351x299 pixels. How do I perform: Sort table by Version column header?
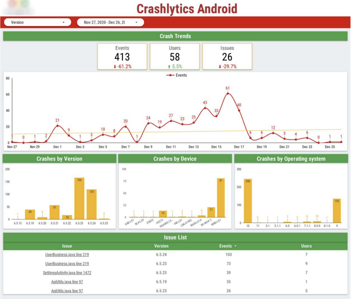pyautogui.click(x=161, y=246)
